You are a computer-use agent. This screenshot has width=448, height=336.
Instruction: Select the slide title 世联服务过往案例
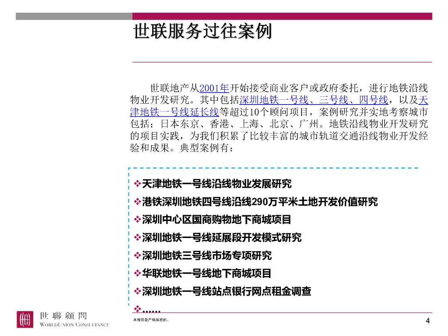(x=202, y=31)
